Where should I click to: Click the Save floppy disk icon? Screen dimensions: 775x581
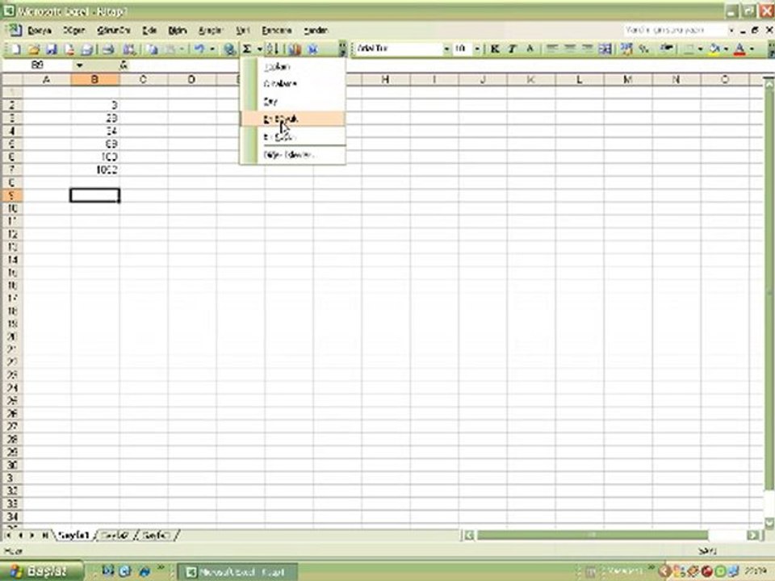tap(52, 49)
